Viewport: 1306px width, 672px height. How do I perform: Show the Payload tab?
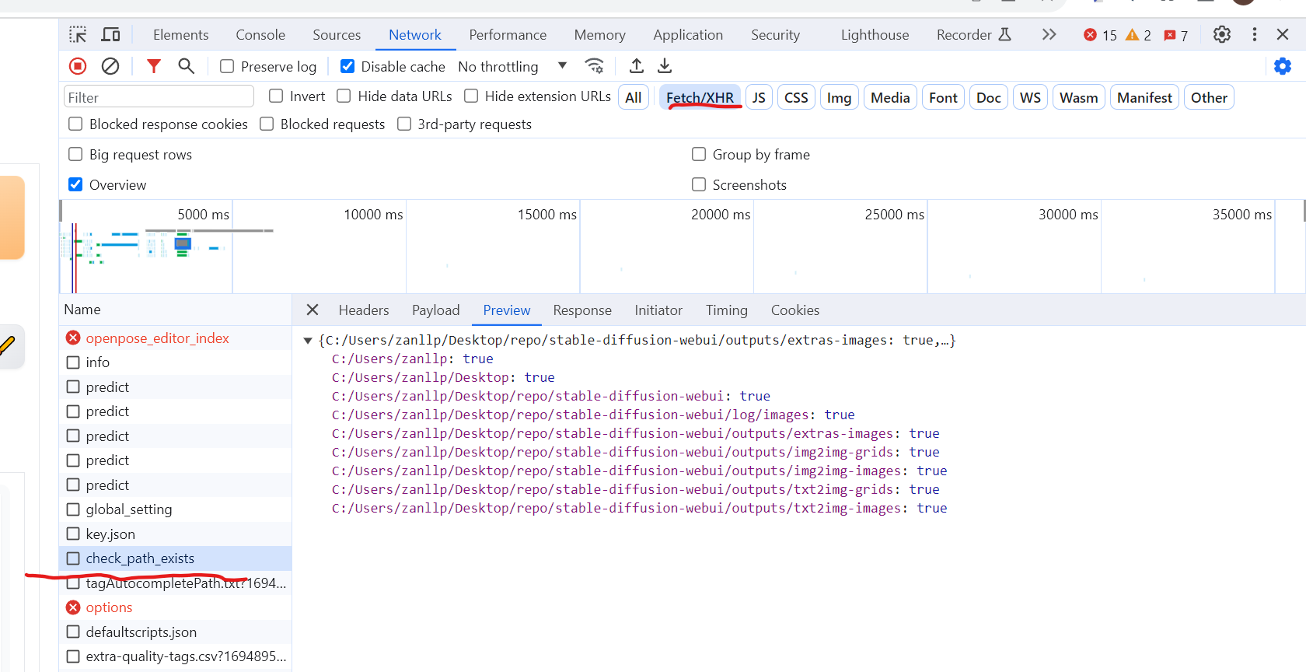coord(436,310)
